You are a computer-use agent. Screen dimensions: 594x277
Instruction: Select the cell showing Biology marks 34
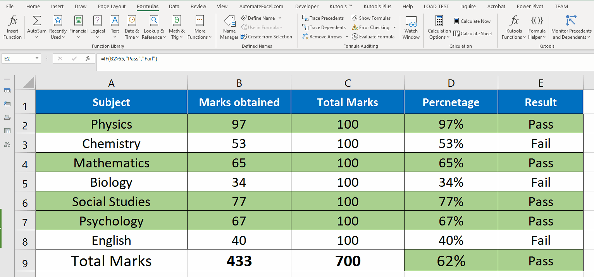239,182
